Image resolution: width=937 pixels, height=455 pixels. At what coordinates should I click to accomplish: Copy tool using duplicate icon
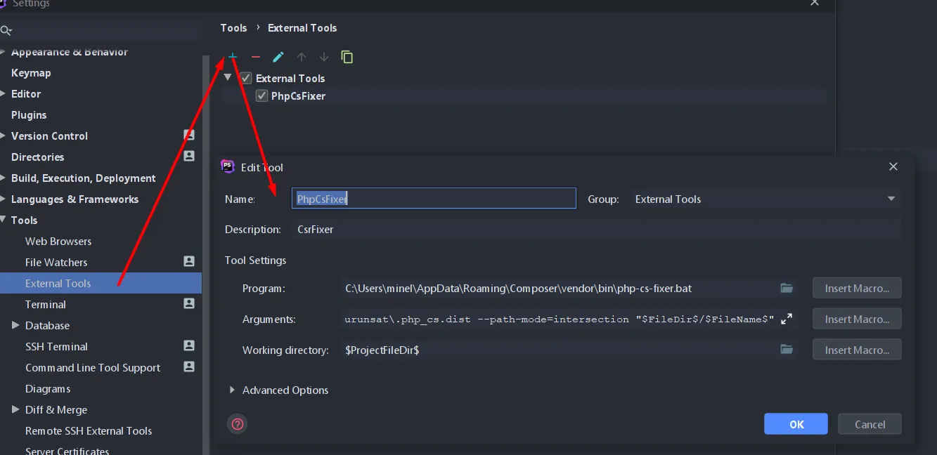click(x=347, y=57)
